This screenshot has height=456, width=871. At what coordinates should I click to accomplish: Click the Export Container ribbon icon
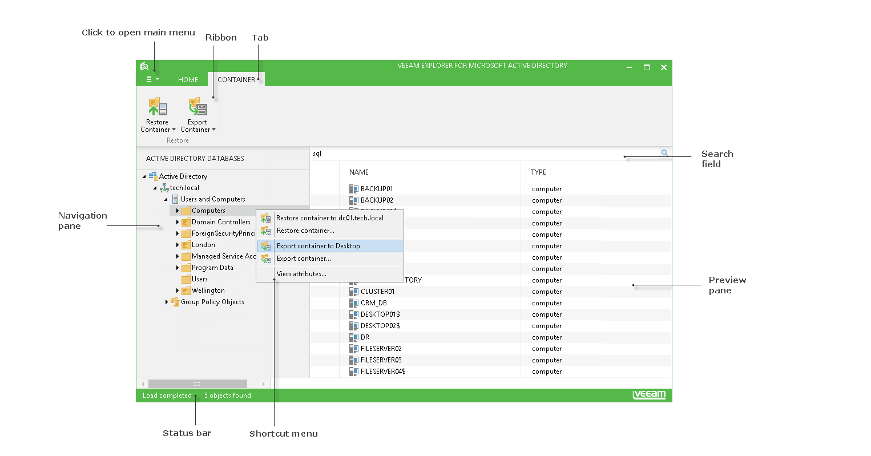click(x=197, y=107)
